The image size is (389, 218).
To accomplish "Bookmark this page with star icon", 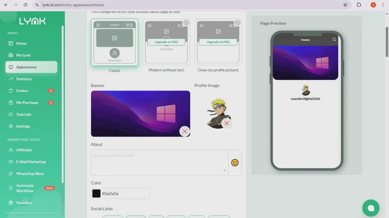I will tap(345, 5).
